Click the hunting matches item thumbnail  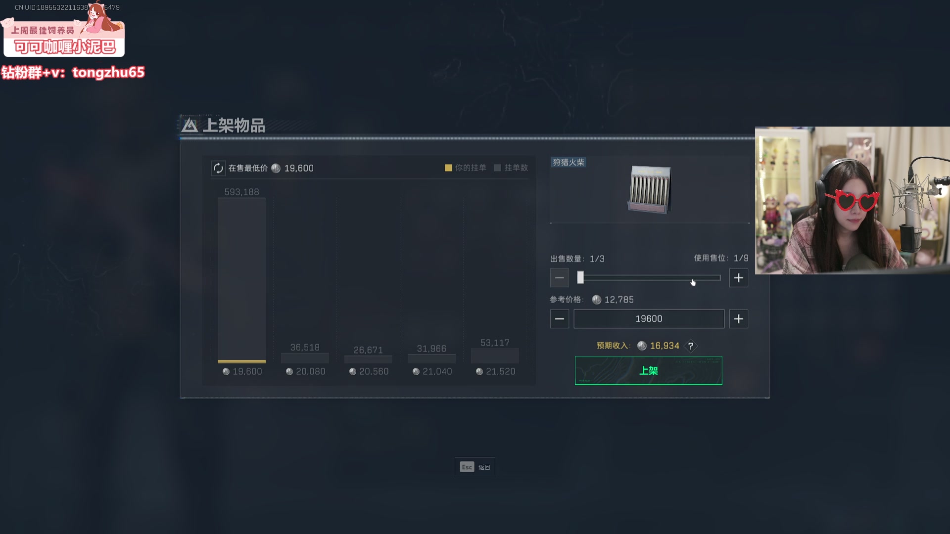pyautogui.click(x=649, y=190)
